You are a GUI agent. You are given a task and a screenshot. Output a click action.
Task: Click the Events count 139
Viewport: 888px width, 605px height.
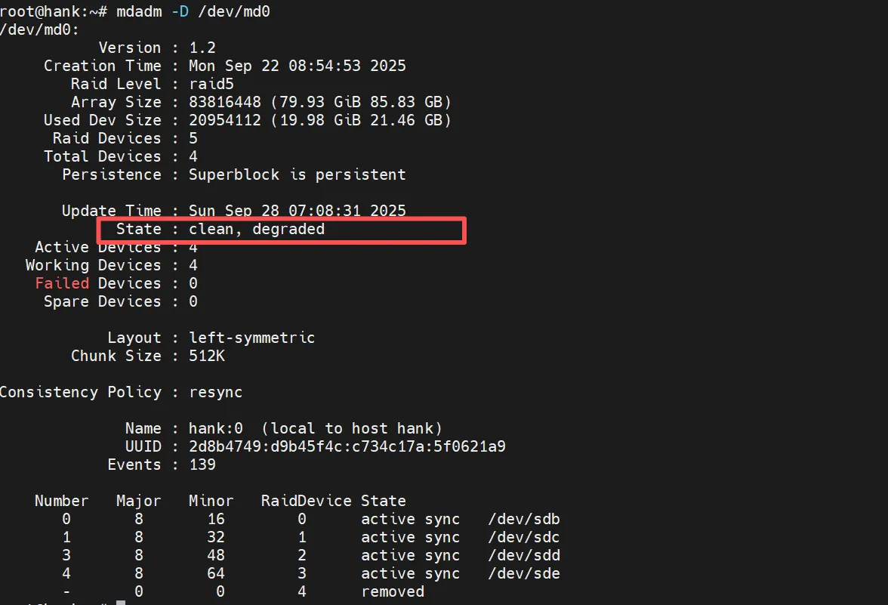click(x=202, y=465)
